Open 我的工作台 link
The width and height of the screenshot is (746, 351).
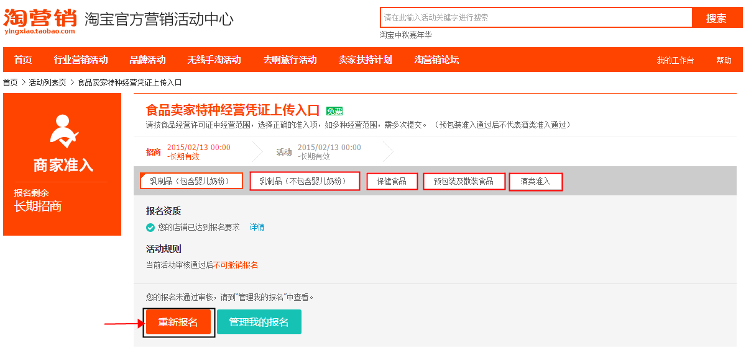(675, 61)
